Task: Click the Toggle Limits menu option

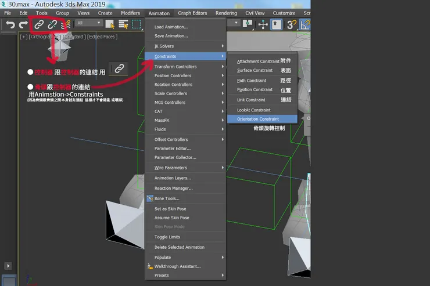Action: click(x=167, y=237)
